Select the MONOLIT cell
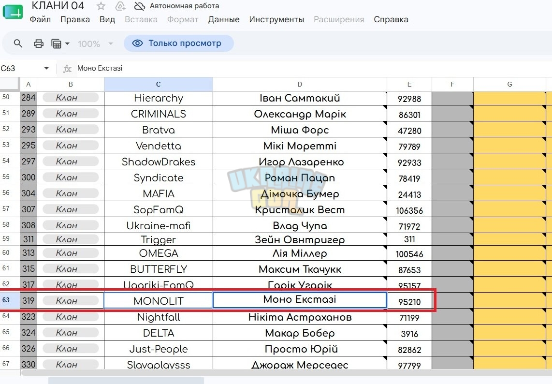The width and height of the screenshot is (552, 384). 159,301
